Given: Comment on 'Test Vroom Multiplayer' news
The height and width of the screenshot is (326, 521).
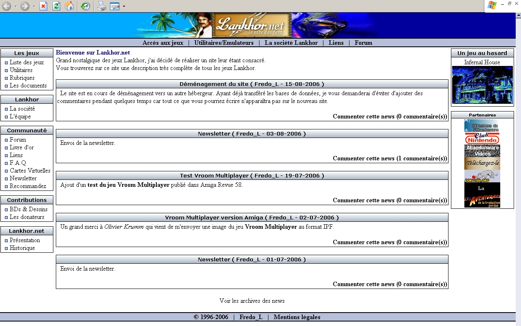Looking at the screenshot, I should (390, 200).
